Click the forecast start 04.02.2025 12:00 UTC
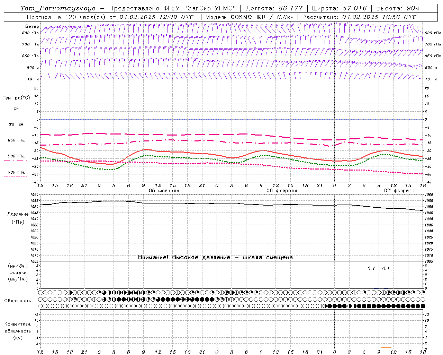This screenshot has width=443, height=355. [156, 17]
